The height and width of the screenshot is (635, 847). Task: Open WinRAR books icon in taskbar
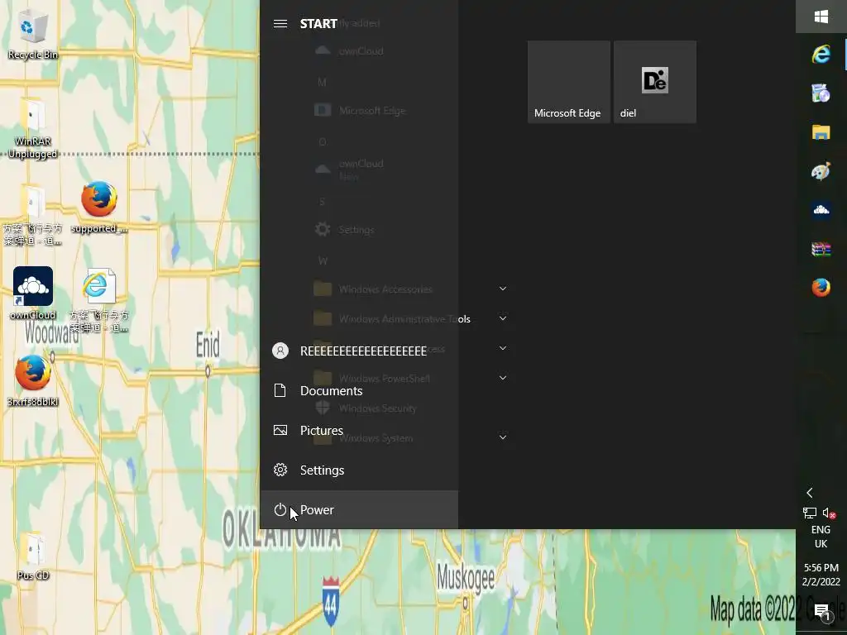[821, 249]
